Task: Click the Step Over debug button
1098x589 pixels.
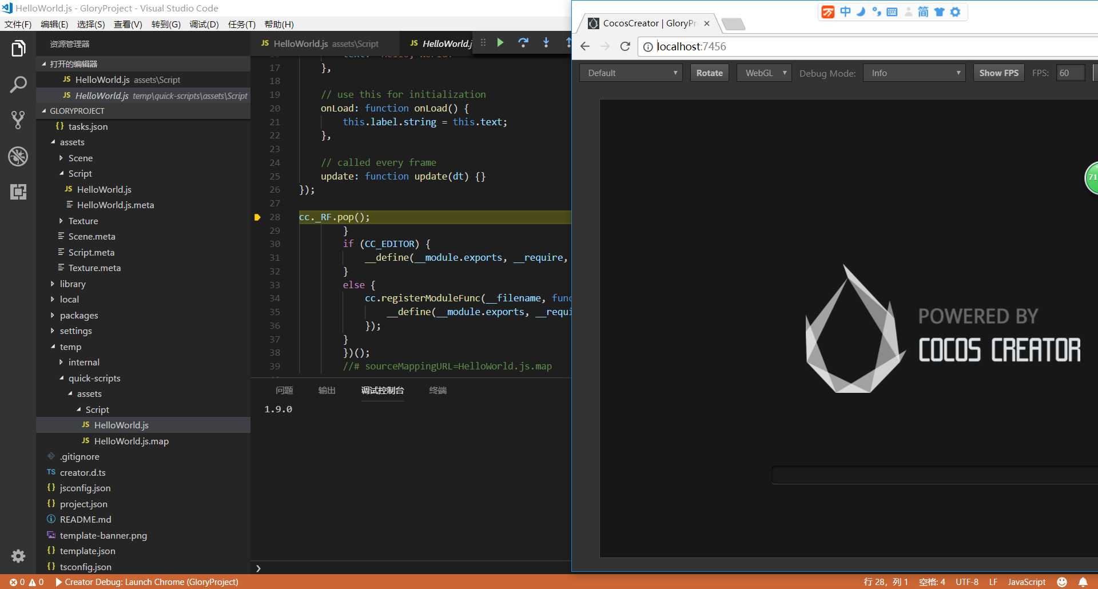Action: point(523,42)
